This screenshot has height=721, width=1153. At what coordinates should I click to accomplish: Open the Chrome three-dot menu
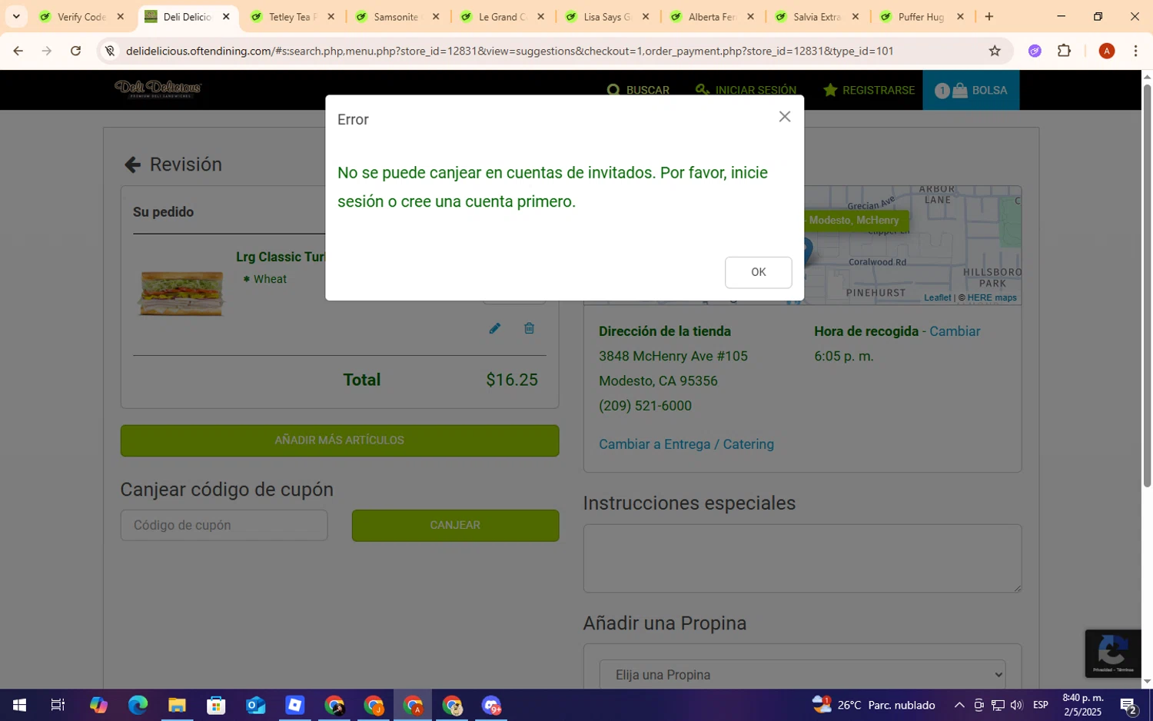point(1135,51)
